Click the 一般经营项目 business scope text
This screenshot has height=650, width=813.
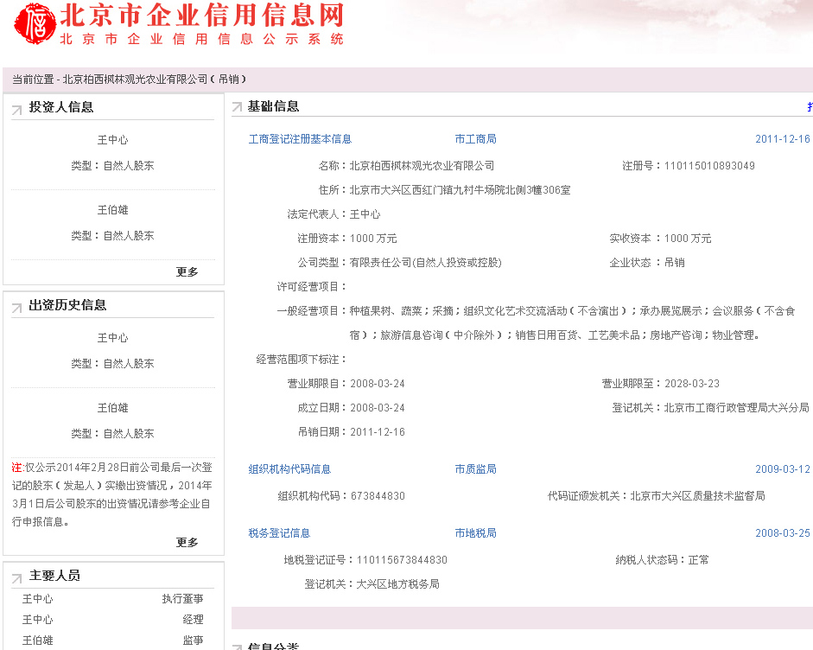point(572,323)
